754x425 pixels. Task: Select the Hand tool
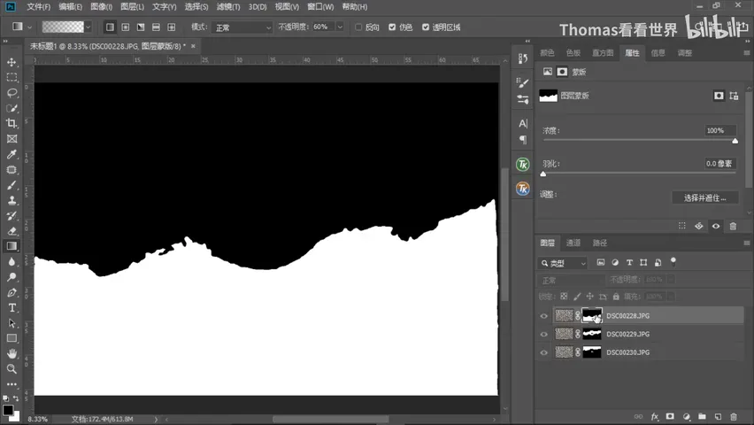pyautogui.click(x=12, y=354)
